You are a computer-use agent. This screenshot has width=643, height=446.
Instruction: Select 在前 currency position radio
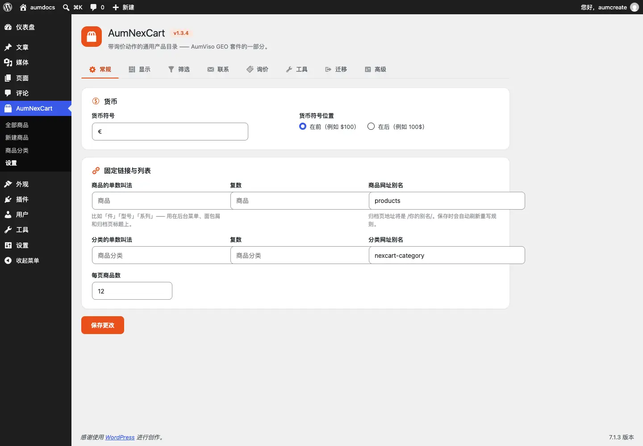[303, 126]
